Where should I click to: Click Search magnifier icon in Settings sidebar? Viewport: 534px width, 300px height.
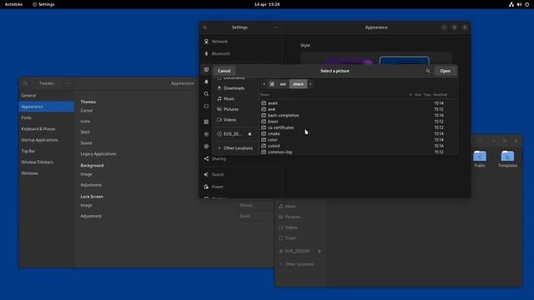click(206, 94)
